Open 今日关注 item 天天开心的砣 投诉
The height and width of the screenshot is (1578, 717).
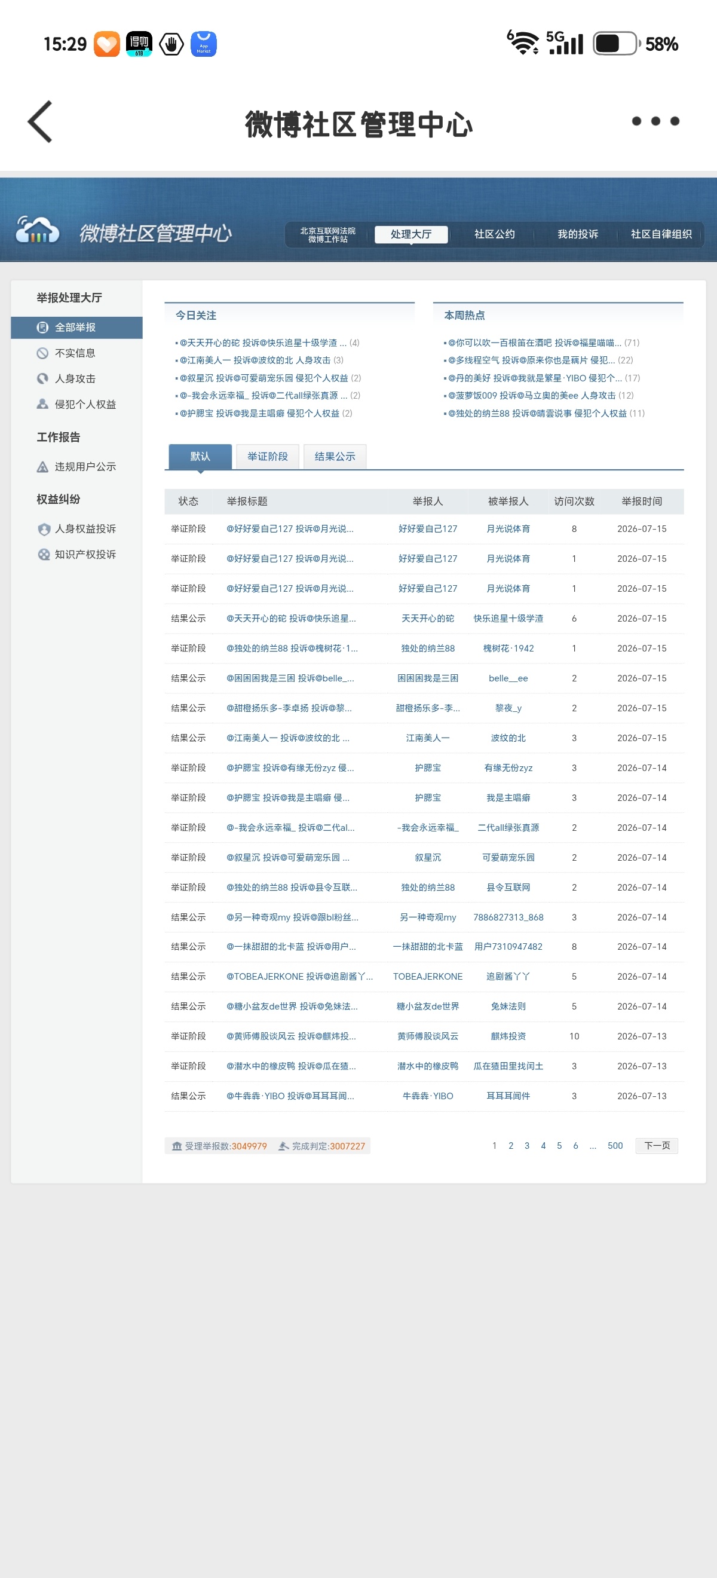[x=263, y=343]
